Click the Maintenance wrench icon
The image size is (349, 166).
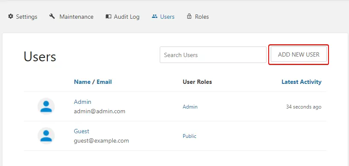pos(52,17)
